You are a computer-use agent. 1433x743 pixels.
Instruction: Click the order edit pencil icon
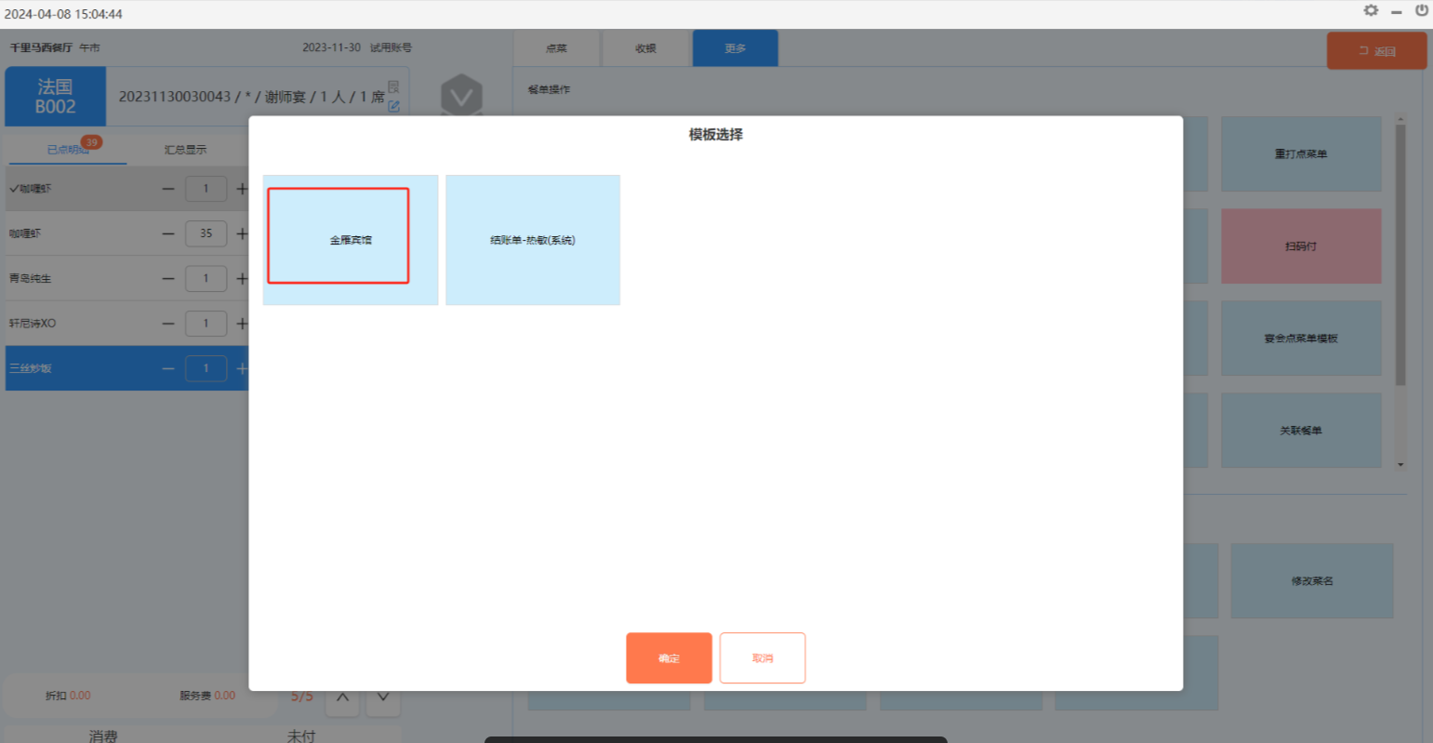pyautogui.click(x=393, y=106)
